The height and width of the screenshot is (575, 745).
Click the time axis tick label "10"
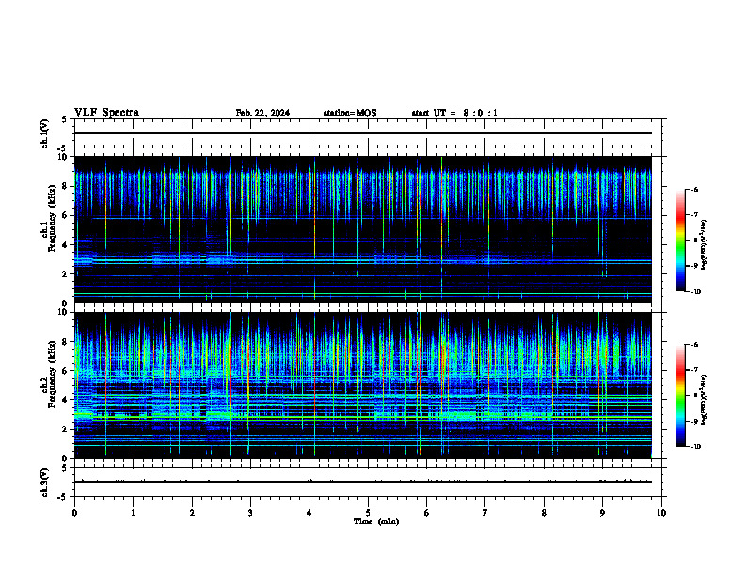(661, 513)
